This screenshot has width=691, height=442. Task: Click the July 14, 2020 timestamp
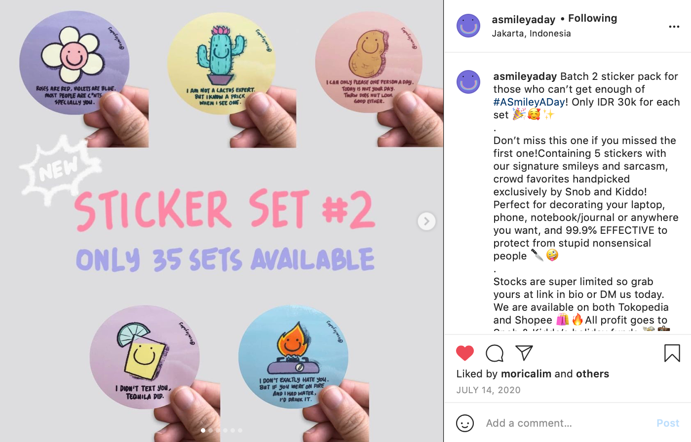coord(488,390)
